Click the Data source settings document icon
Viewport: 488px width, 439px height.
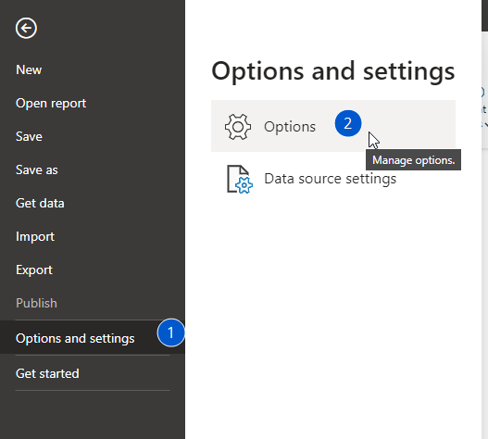coord(240,180)
